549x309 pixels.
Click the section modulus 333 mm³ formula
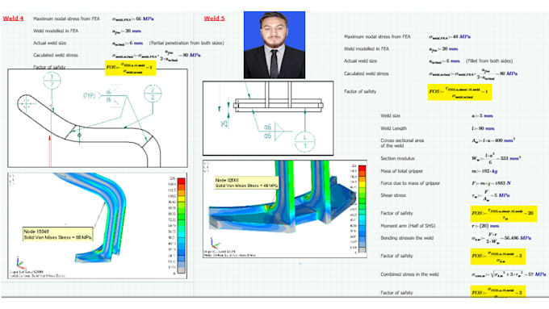[497, 158]
